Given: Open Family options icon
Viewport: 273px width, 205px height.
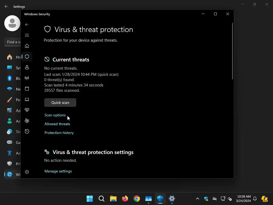Looking at the screenshot, I should tap(27, 121).
